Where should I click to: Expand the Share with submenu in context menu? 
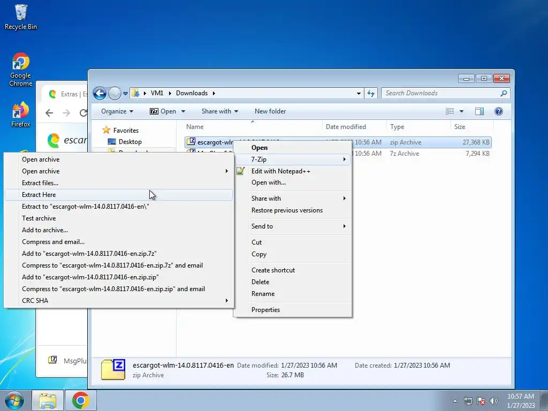pyautogui.click(x=345, y=198)
